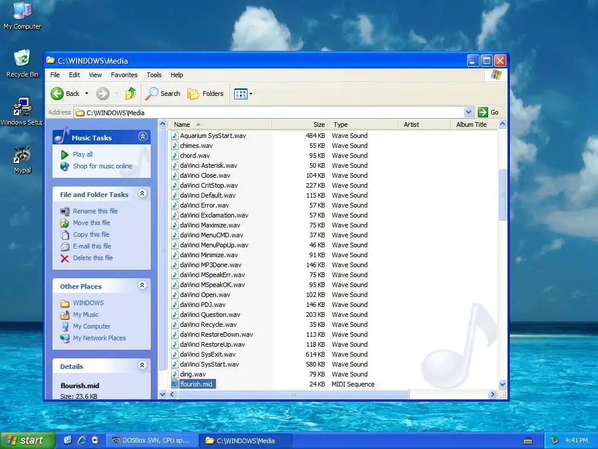Expand the Address bar dropdown

click(469, 112)
